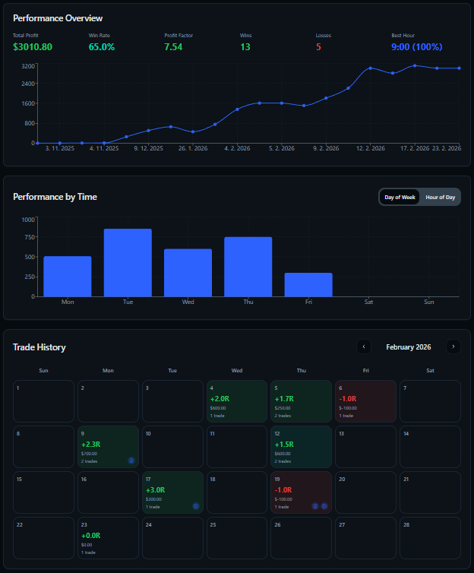Click the Trade History heading
This screenshot has height=573, width=474.
click(39, 347)
